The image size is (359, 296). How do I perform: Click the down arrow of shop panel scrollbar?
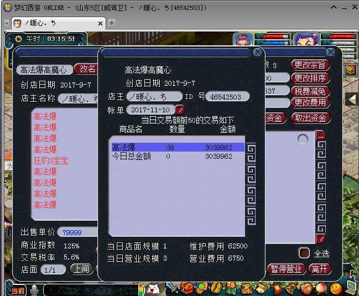[x=320, y=238]
